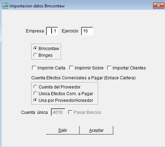Close the Importacion datos Bmcontaw window
The width and height of the screenshot is (165, 147).
159,6
